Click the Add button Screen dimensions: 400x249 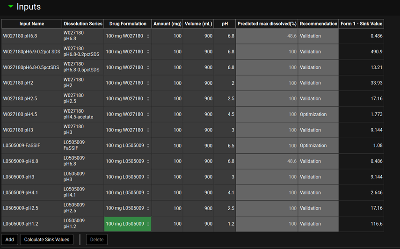[9, 239]
